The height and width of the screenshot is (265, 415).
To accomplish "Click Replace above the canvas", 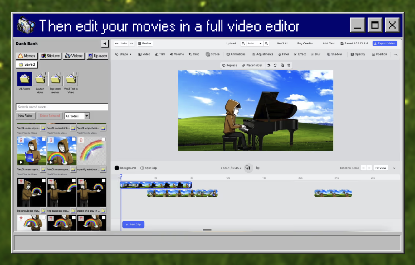I will click(x=230, y=65).
